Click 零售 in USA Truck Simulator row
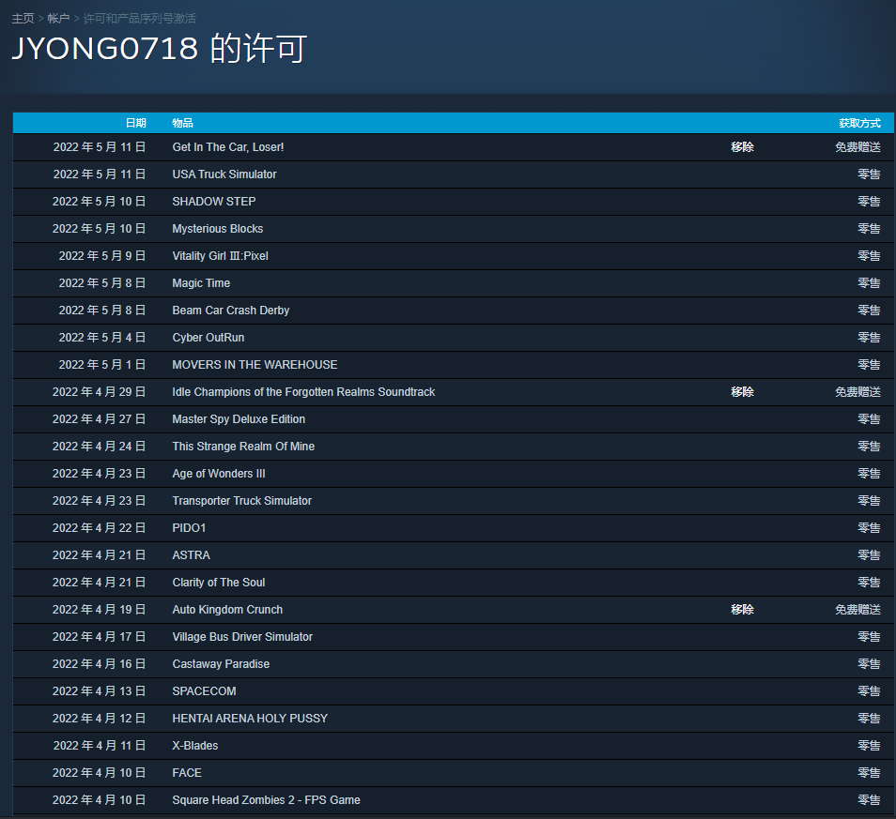The width and height of the screenshot is (896, 819). tap(869, 174)
